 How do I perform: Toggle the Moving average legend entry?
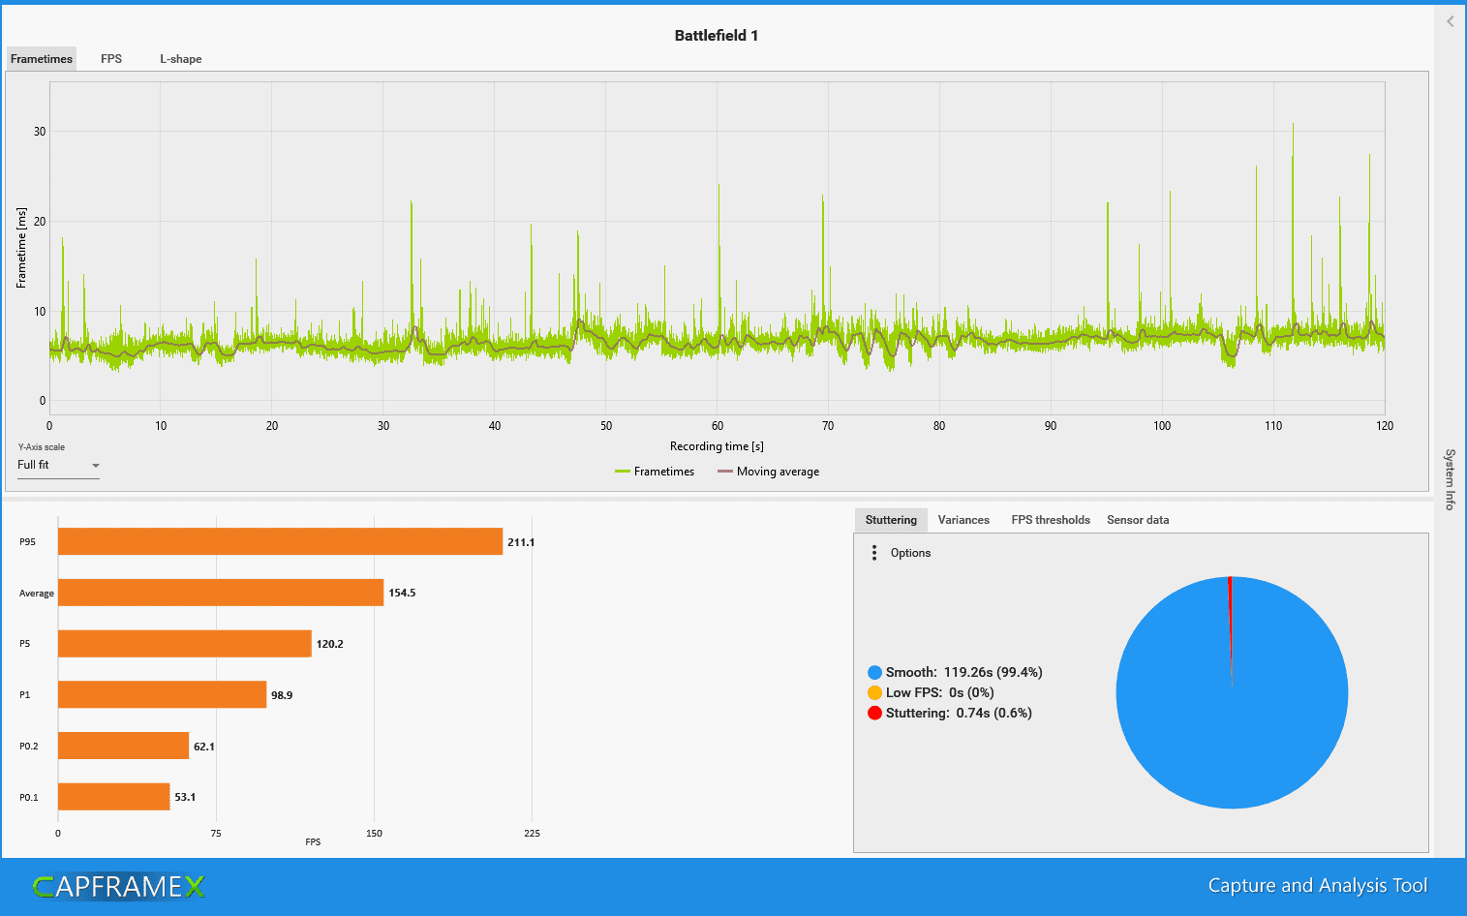click(x=768, y=472)
